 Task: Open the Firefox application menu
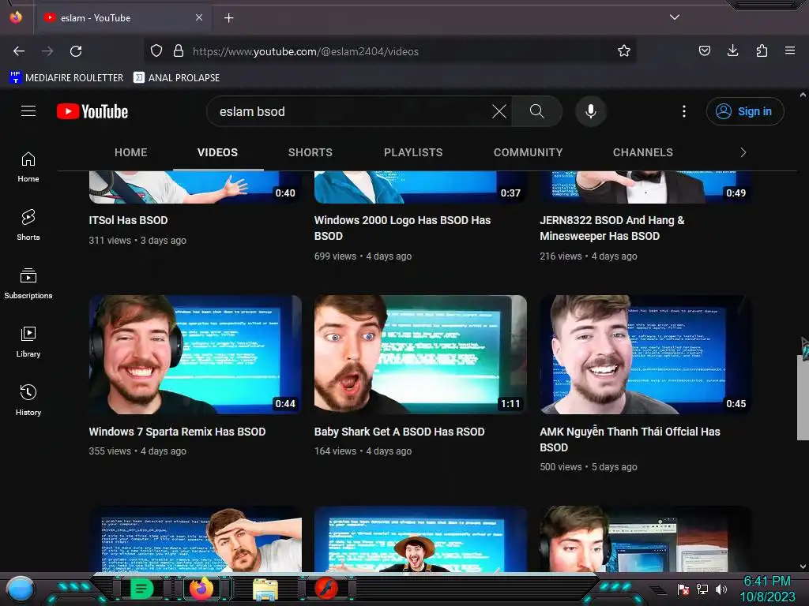790,51
